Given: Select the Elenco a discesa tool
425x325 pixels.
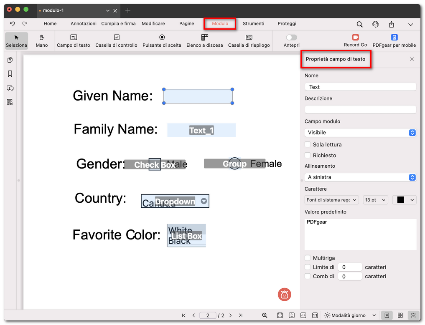Looking at the screenshot, I should point(204,40).
